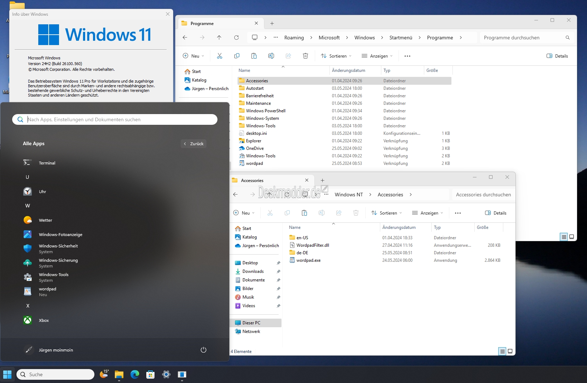Viewport: 587px width, 383px height.
Task: Toggle Details pane in Programme window
Action: tap(557, 56)
